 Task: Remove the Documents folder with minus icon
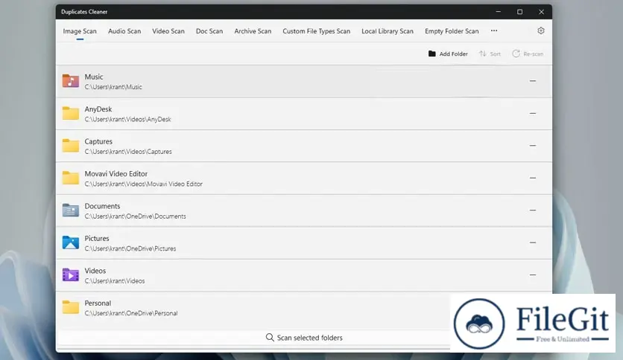tap(533, 210)
